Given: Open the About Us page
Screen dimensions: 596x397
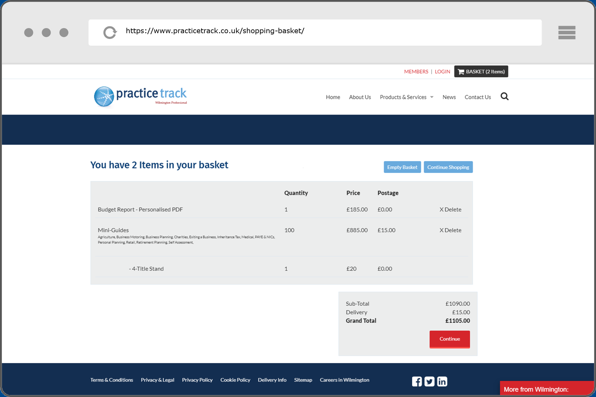Looking at the screenshot, I should coord(360,97).
